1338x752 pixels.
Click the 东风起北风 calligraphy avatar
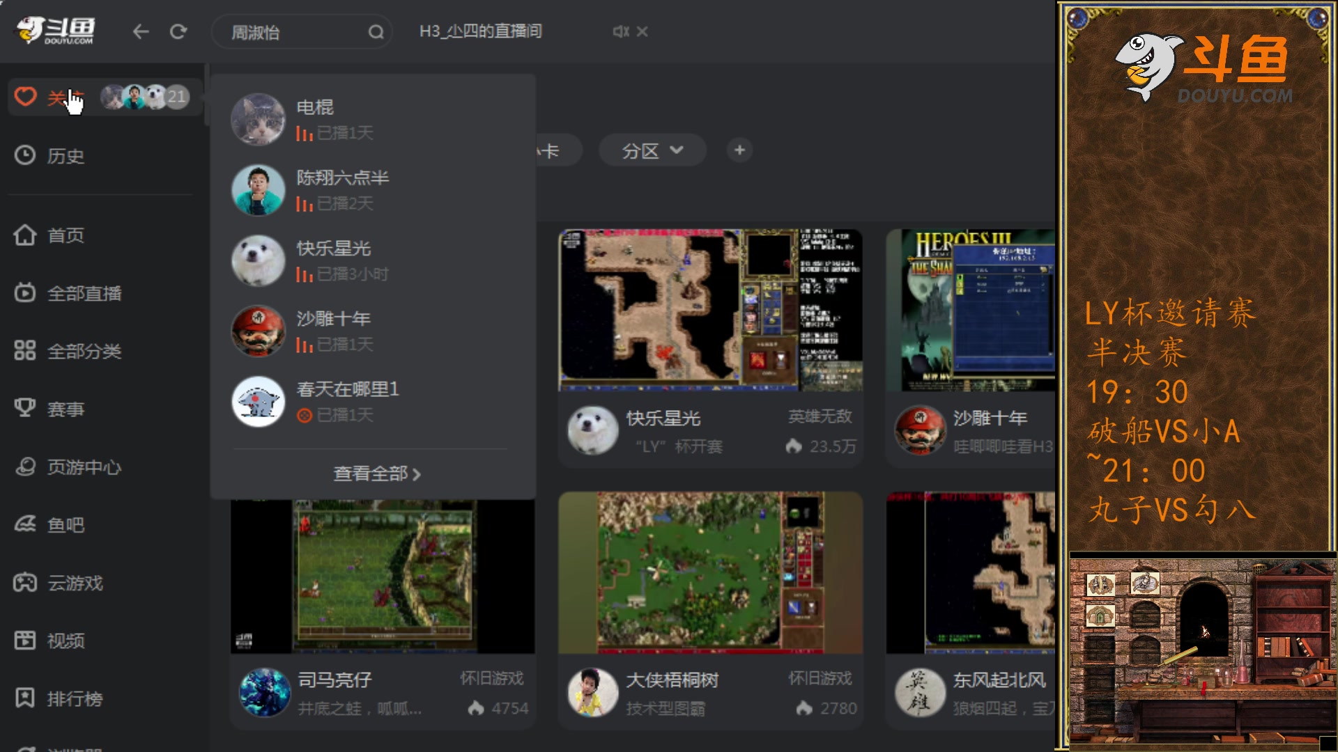click(920, 693)
